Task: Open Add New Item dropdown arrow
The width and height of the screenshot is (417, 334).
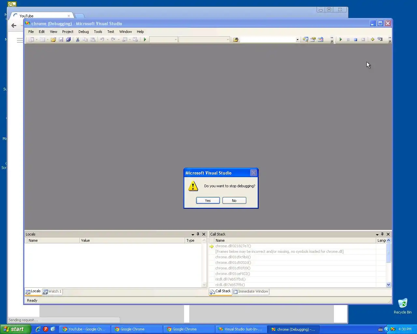Action: [x=48, y=40]
